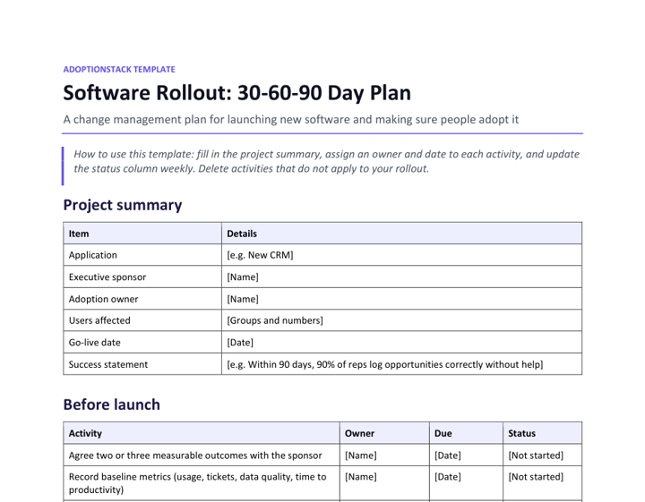Click '[Date]' in the baseline metrics row

[x=466, y=483]
